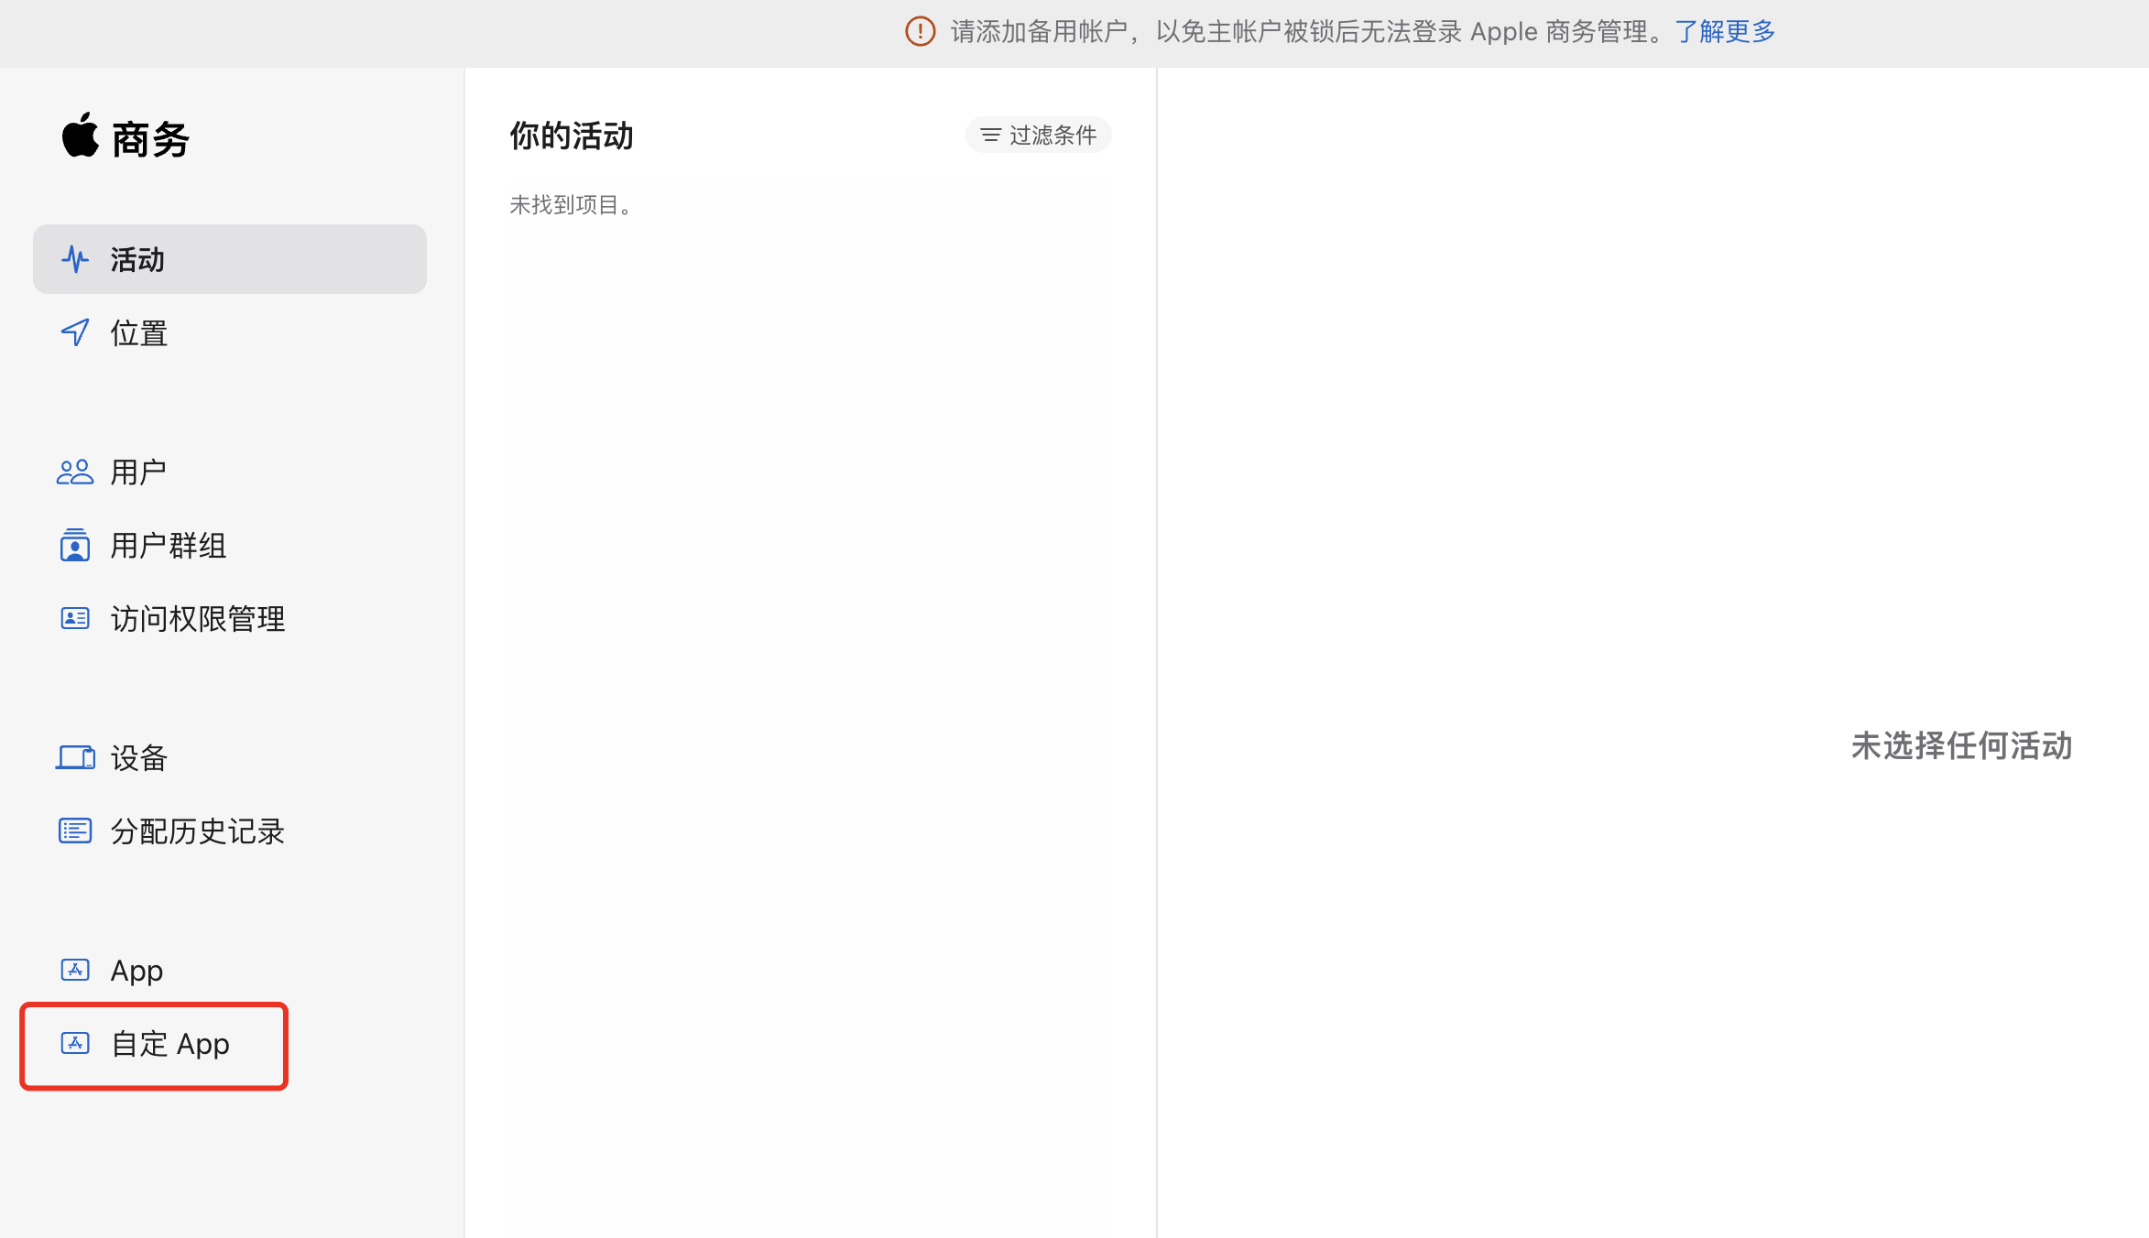The image size is (2149, 1238).
Task: Click the Apple logo next to 商务
Action: tap(80, 137)
